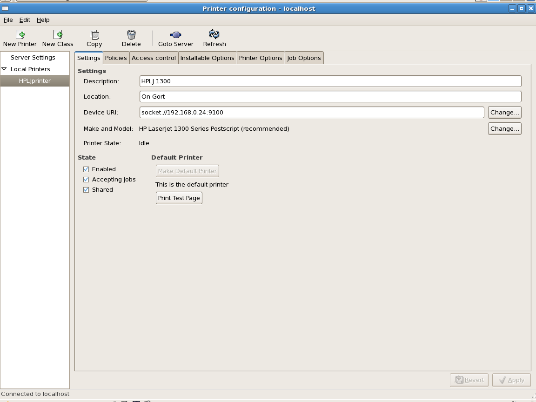Image resolution: width=536 pixels, height=402 pixels.
Task: Refresh the printer list
Action: [x=214, y=35]
